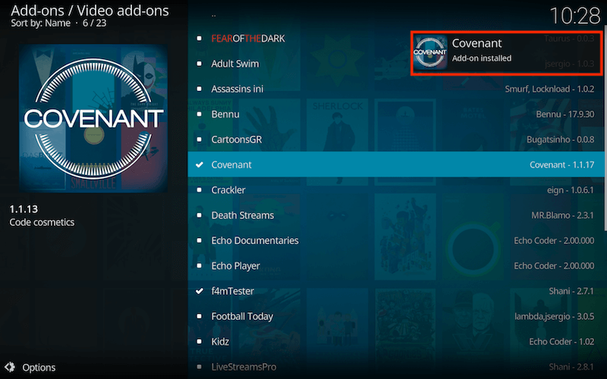Click the 'eign - 1.0.6.1' text

571,190
